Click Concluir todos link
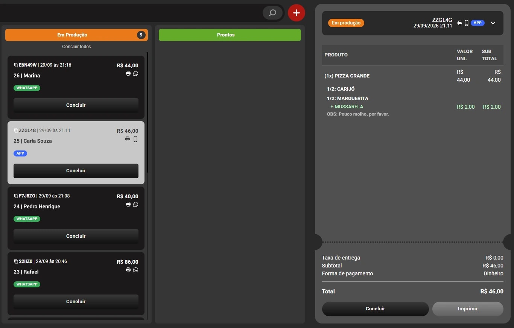 point(76,47)
